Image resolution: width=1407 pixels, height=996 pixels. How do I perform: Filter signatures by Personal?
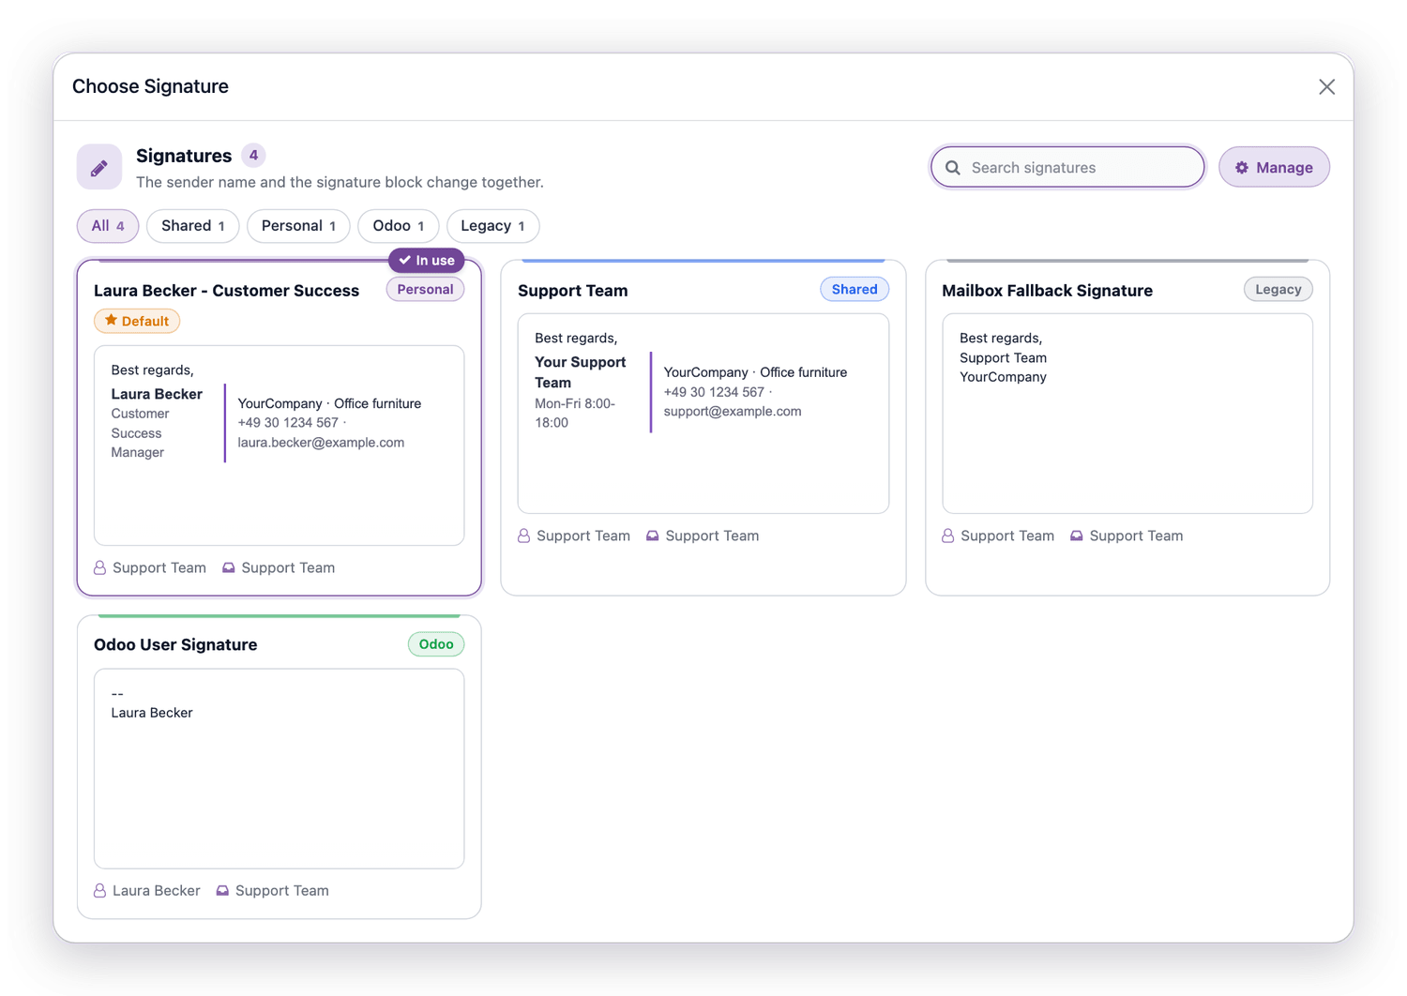pyautogui.click(x=298, y=226)
